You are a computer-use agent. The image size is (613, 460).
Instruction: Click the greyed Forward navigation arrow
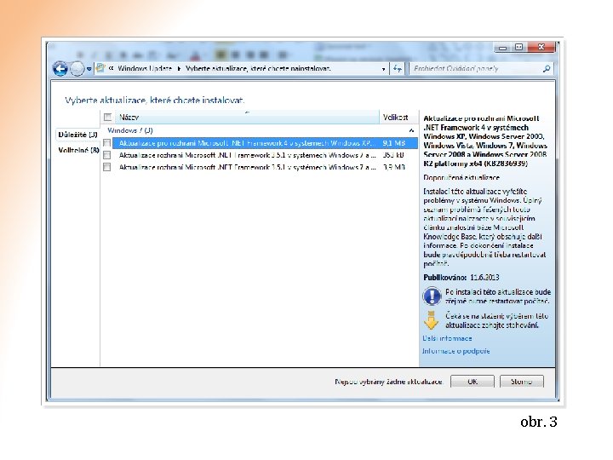[x=77, y=69]
